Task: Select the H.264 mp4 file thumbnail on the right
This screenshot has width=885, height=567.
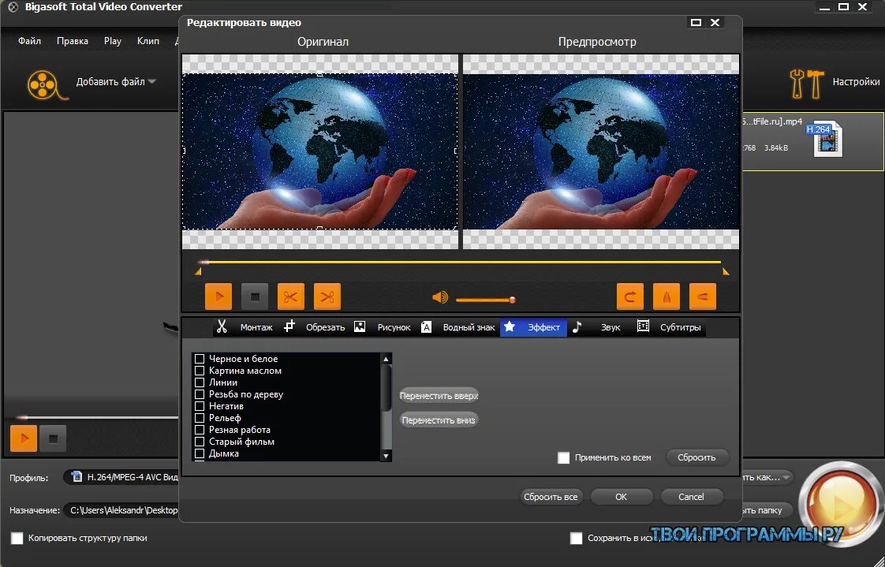Action: tap(827, 139)
